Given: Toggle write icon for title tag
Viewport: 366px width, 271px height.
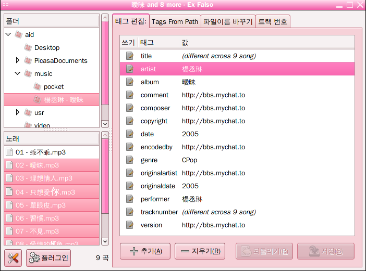Looking at the screenshot, I should pos(129,56).
